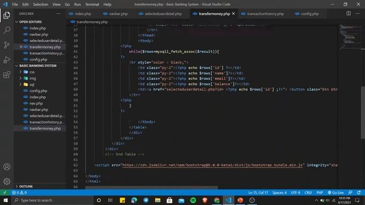This screenshot has width=365, height=205.
Task: Switch to config.php tab
Action: point(310,14)
